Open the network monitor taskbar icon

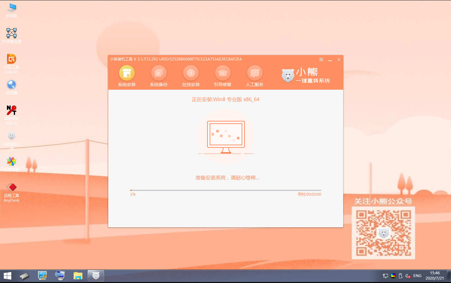click(42, 276)
